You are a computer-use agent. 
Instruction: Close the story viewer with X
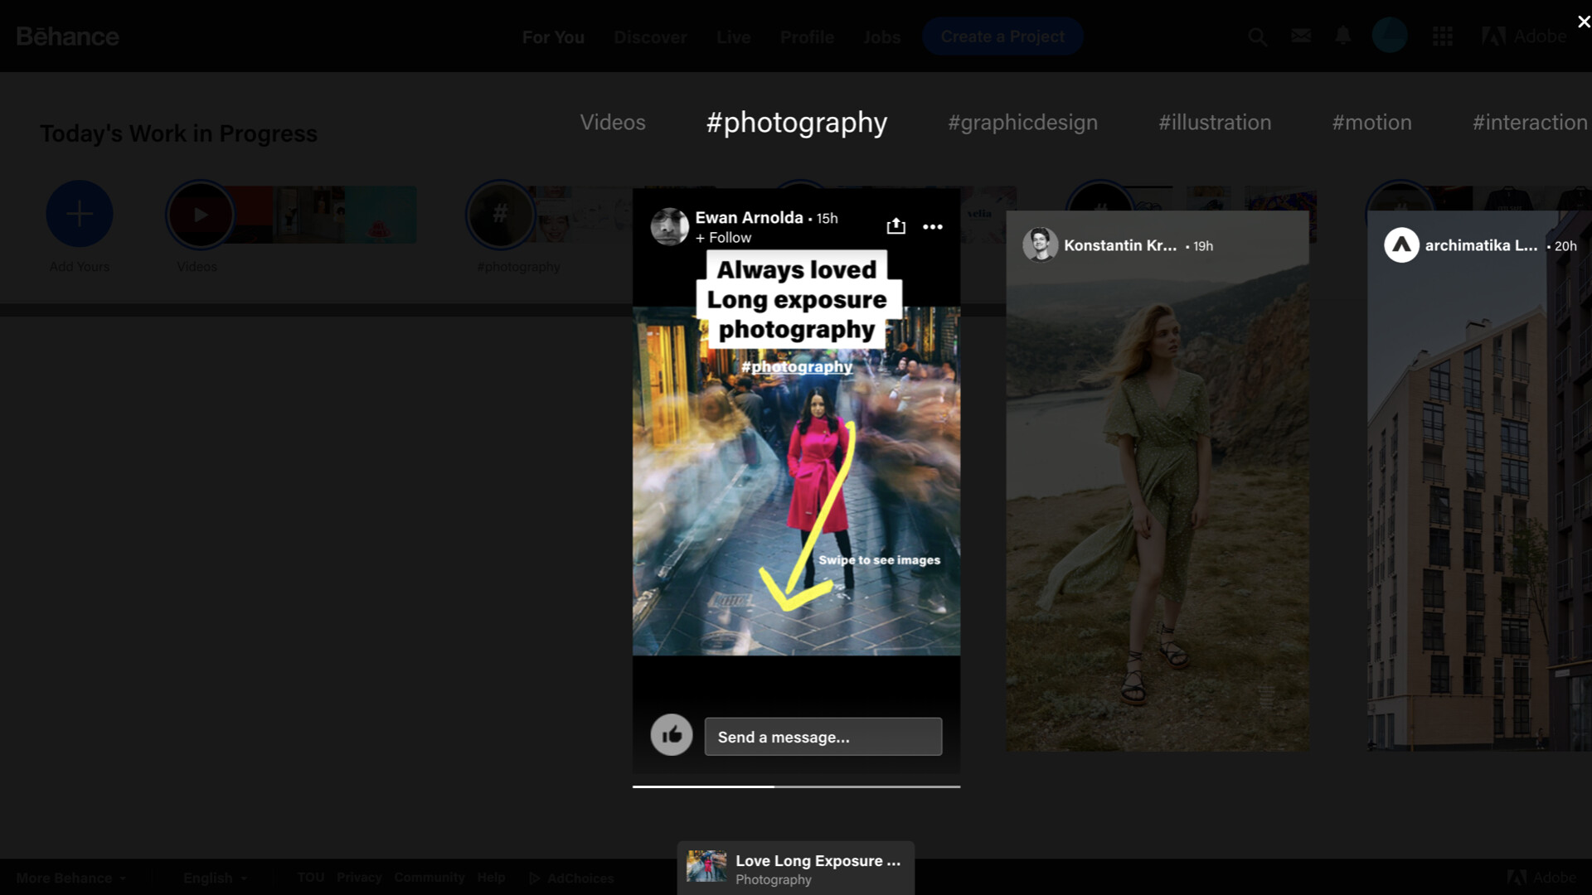(1583, 22)
